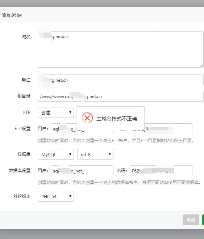Click the 根目录 field label

(x=24, y=96)
